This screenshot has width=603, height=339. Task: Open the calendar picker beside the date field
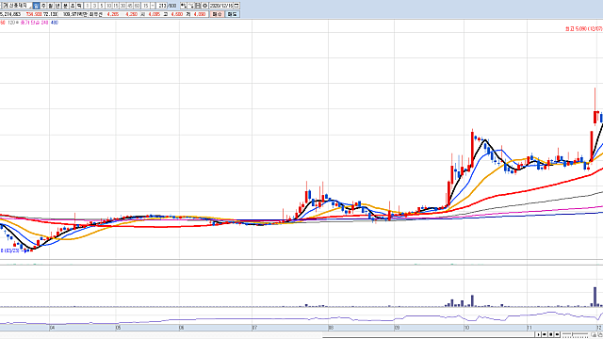pyautogui.click(x=236, y=6)
